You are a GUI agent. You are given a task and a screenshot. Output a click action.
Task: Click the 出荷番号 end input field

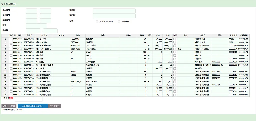[46, 16]
